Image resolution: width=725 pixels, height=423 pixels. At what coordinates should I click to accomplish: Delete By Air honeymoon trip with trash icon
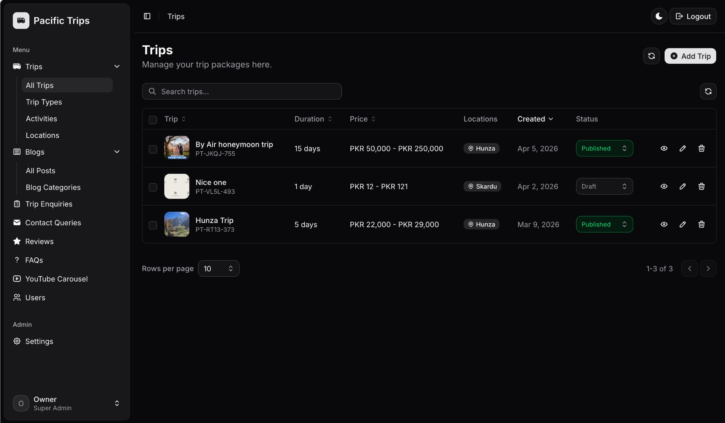coord(701,148)
